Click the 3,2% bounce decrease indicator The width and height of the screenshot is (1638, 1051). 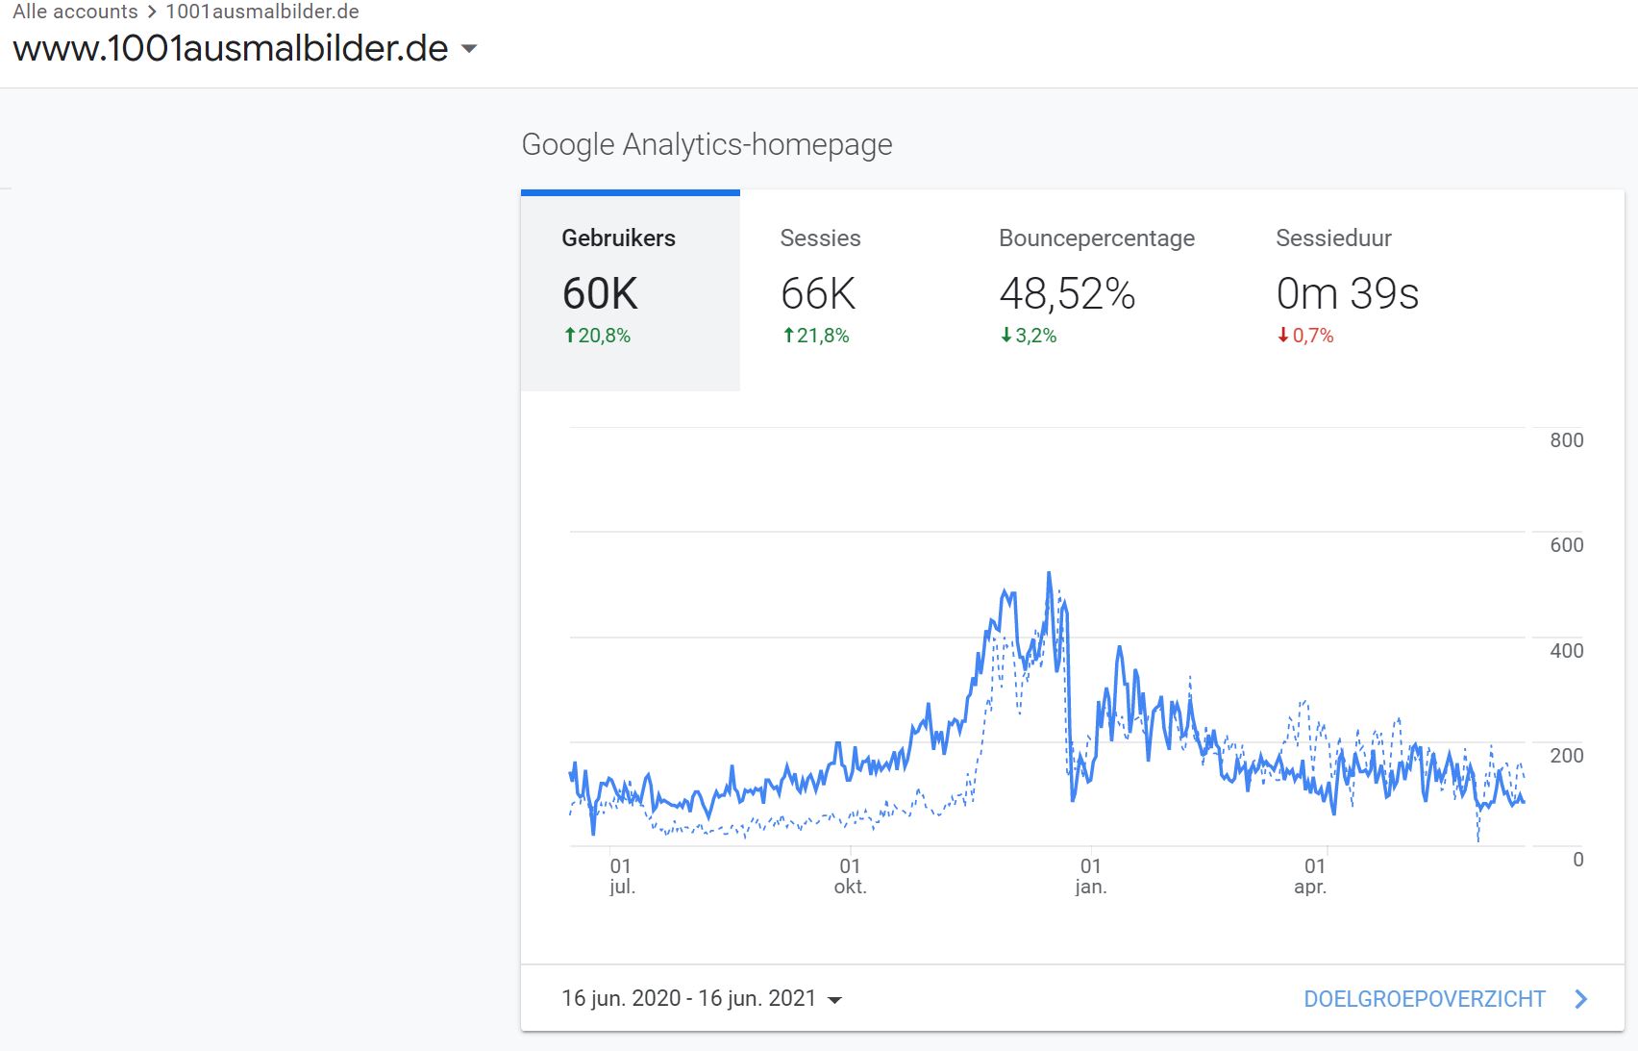1028,336
